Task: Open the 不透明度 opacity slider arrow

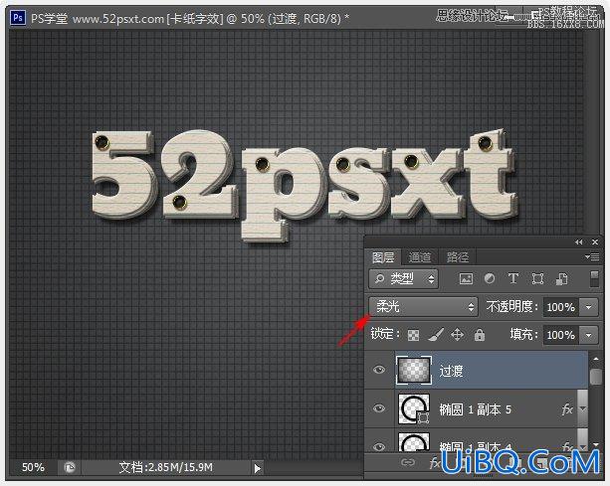Action: tap(588, 307)
